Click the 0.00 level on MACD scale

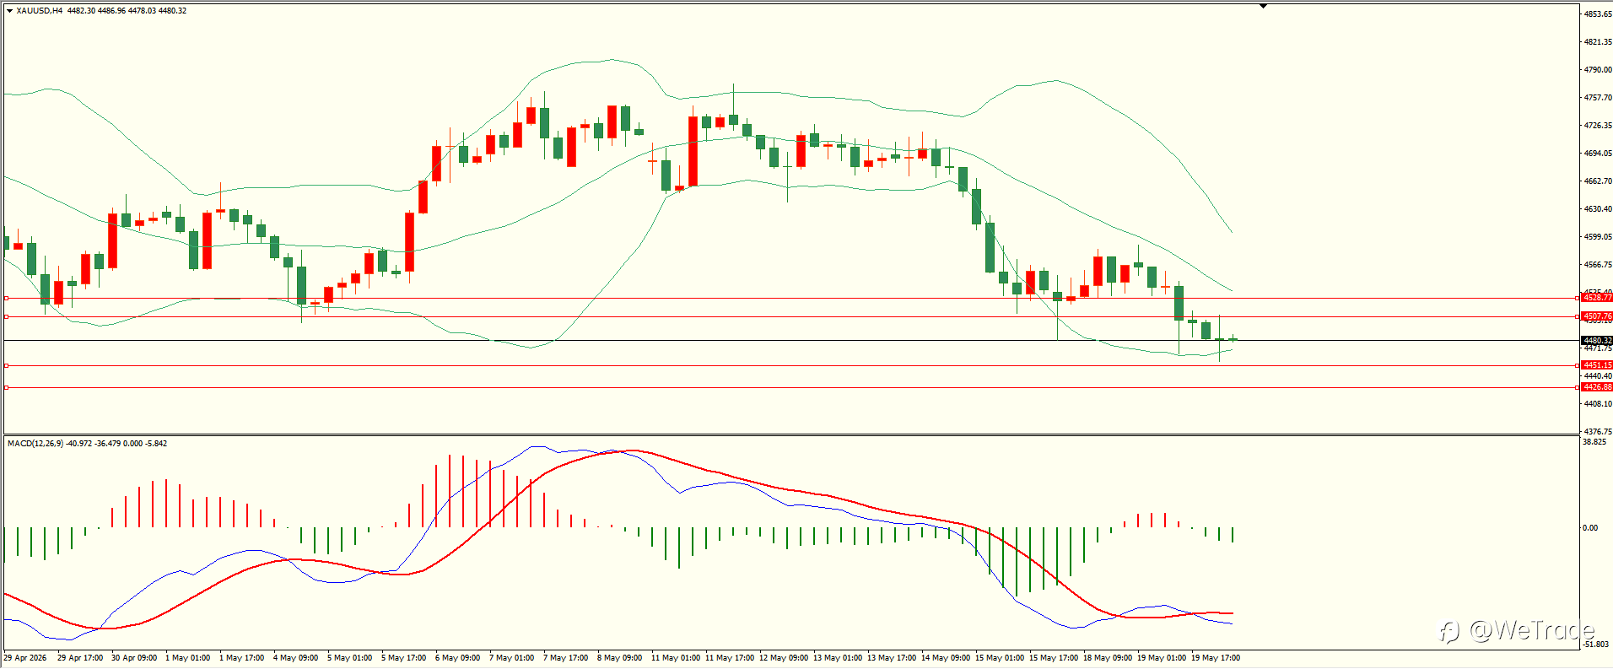[1590, 528]
